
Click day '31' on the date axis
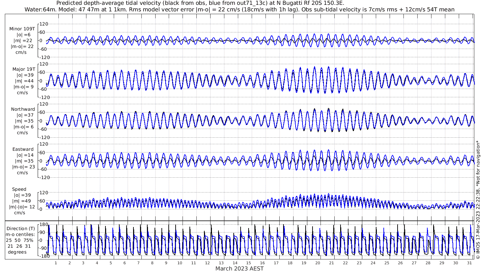click(469, 263)
